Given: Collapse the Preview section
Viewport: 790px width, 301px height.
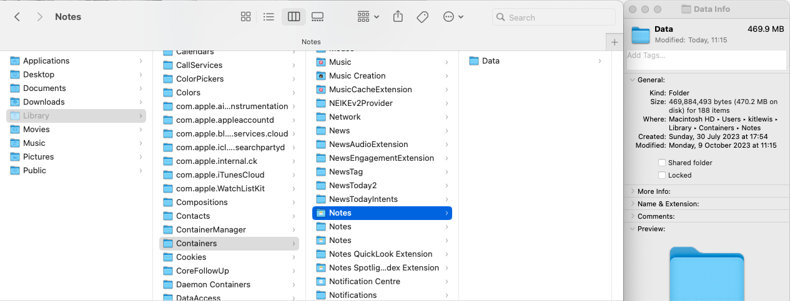Looking at the screenshot, I should tap(632, 229).
